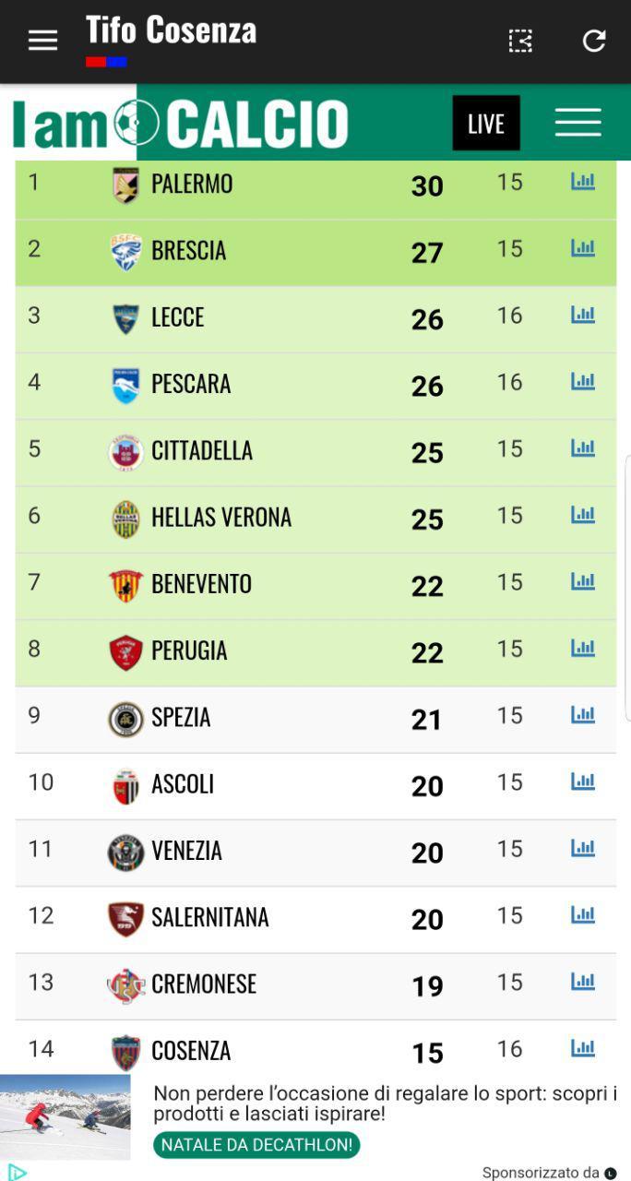631x1181 pixels.
Task: Click the I am Calcio logo
Action: pyautogui.click(x=181, y=124)
